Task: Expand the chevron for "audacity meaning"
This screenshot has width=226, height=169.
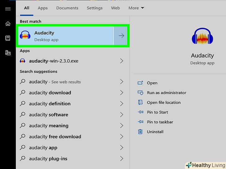Action: click(x=121, y=125)
